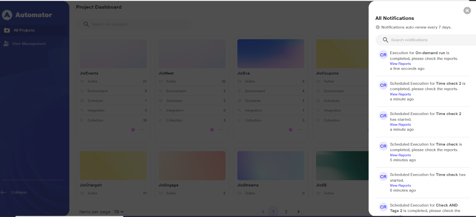Open more options menu on JioMeet card

(x=221, y=130)
